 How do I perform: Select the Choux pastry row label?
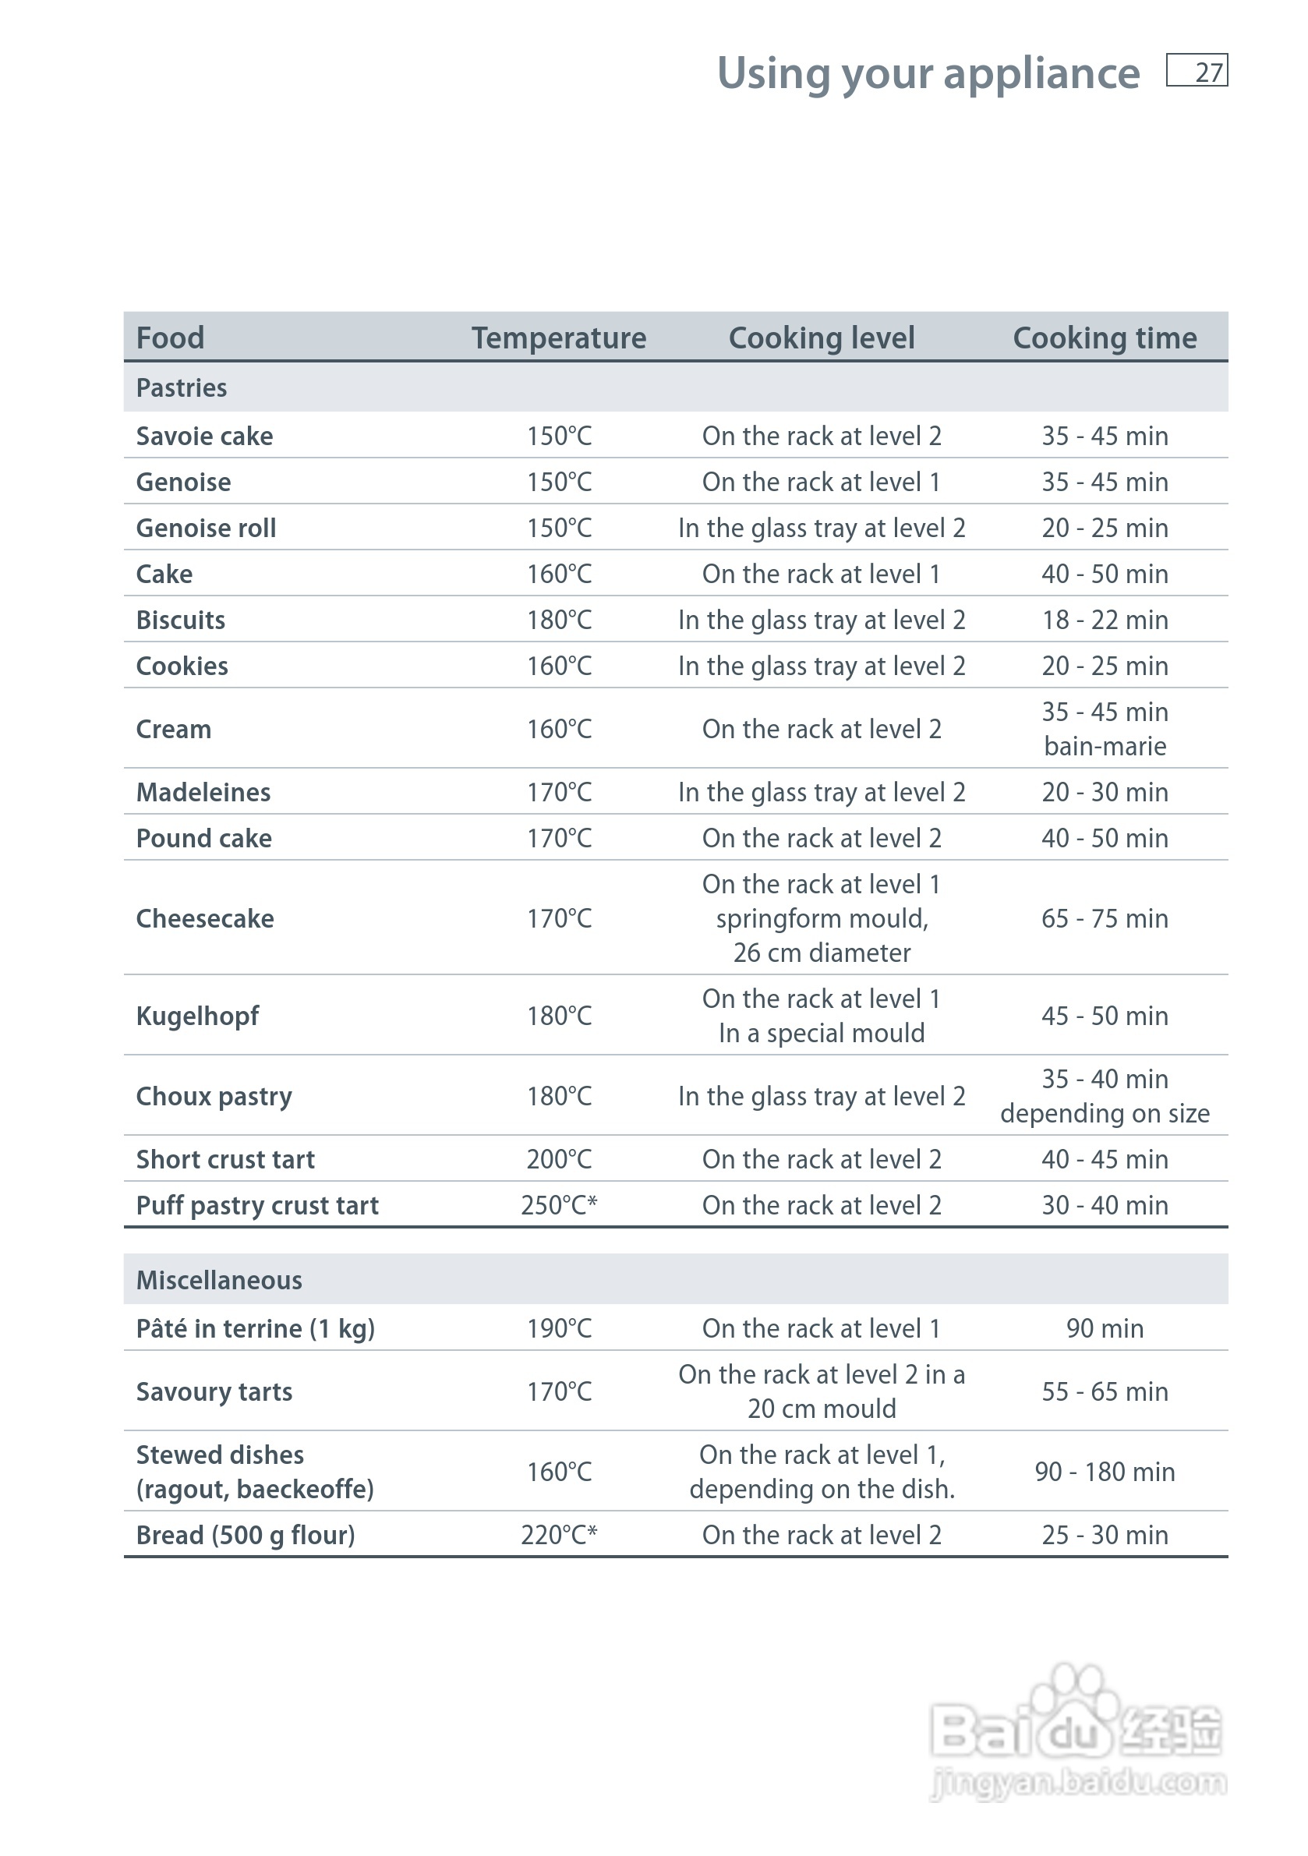[x=214, y=1097]
